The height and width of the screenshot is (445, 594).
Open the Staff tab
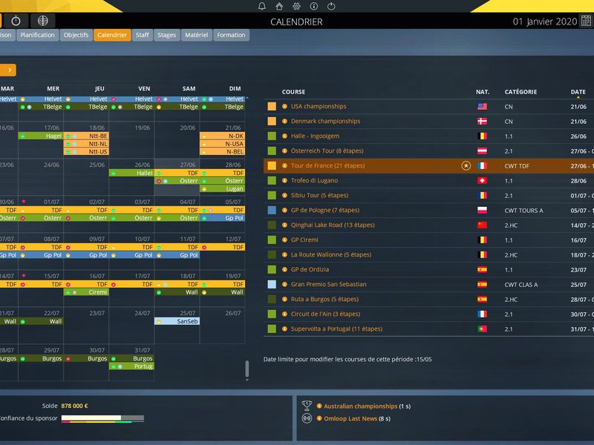(x=143, y=35)
